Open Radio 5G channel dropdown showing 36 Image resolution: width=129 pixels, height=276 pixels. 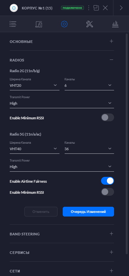click(x=89, y=149)
